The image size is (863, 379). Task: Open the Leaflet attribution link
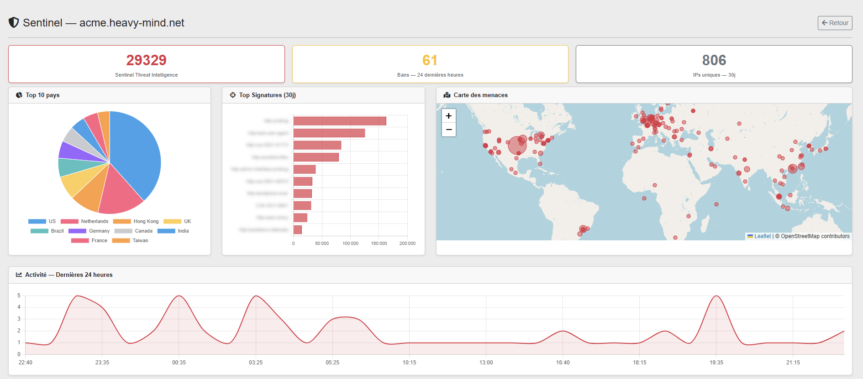[x=762, y=236]
